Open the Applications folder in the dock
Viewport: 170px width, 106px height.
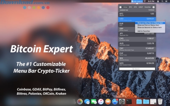click(139, 102)
